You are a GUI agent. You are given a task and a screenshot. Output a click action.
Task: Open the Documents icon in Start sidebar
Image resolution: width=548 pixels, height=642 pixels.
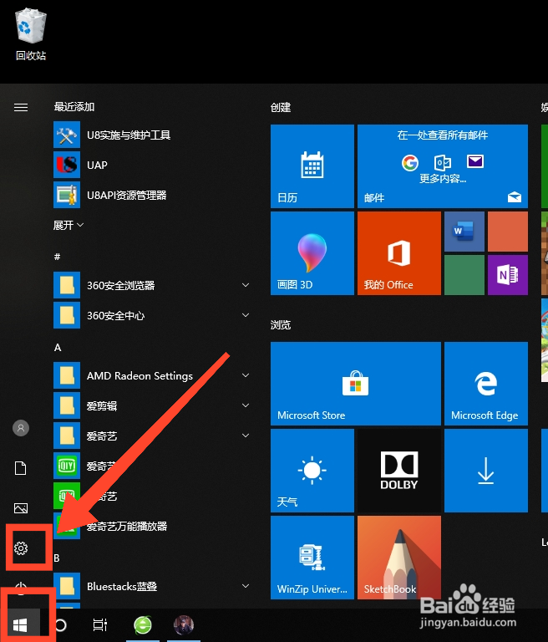pyautogui.click(x=21, y=468)
